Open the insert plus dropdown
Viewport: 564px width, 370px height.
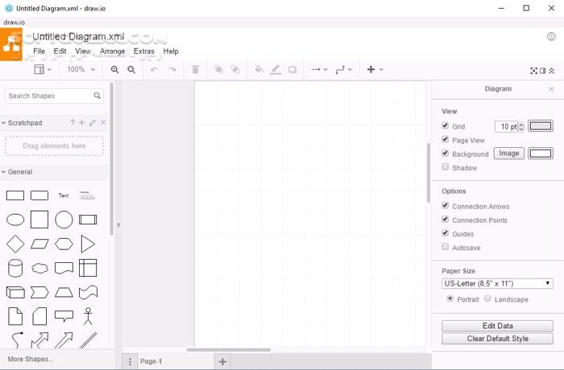coord(375,69)
